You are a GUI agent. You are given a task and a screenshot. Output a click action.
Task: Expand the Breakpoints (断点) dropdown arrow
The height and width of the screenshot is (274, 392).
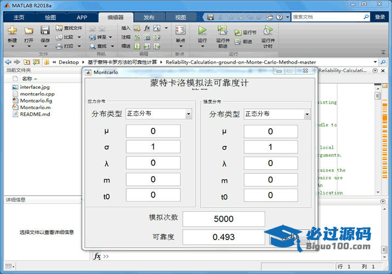click(x=181, y=46)
